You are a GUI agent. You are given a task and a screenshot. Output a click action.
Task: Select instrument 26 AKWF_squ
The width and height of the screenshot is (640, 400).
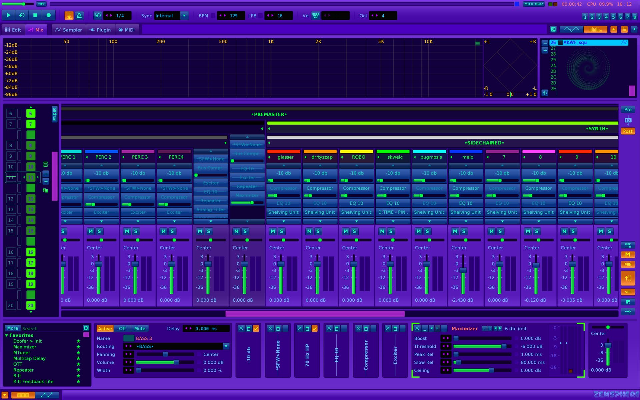pyautogui.click(x=589, y=42)
